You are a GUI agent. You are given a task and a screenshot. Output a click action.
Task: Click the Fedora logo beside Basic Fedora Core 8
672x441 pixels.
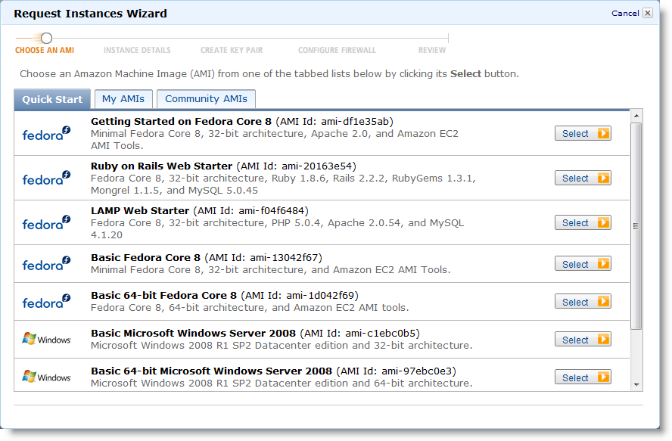click(46, 263)
